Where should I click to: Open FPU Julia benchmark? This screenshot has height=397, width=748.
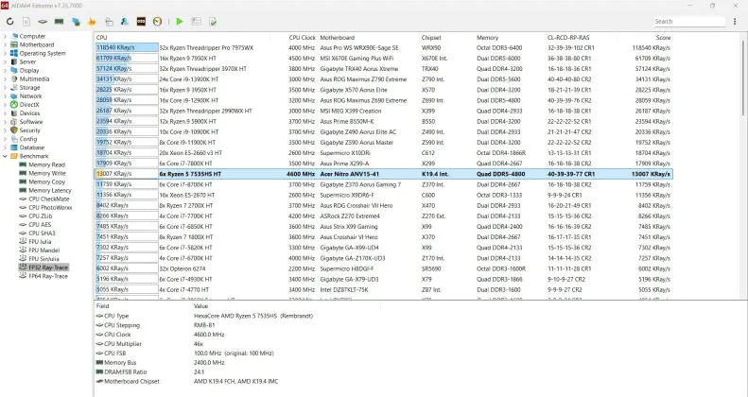pos(40,242)
